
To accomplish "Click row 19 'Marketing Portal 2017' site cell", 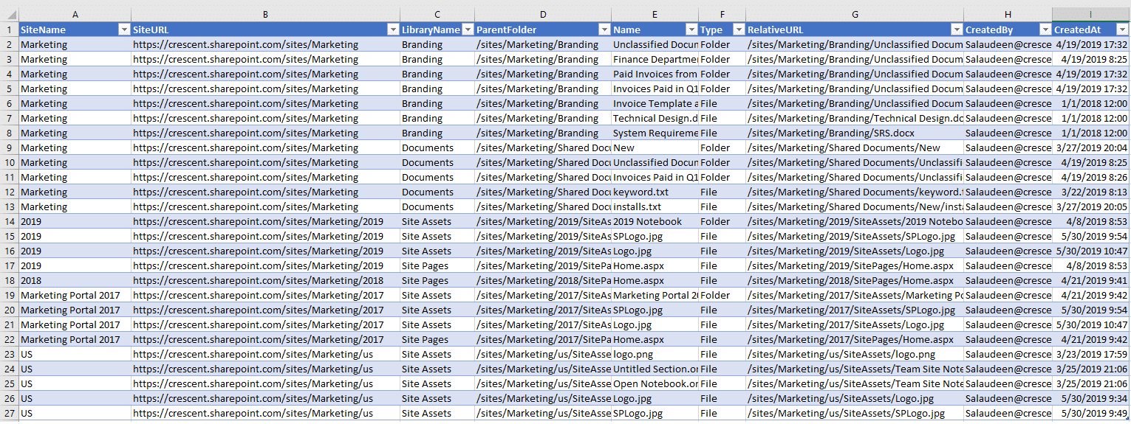I will tap(75, 295).
